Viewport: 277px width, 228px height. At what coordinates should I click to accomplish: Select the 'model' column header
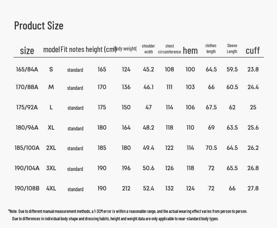pyautogui.click(x=51, y=49)
